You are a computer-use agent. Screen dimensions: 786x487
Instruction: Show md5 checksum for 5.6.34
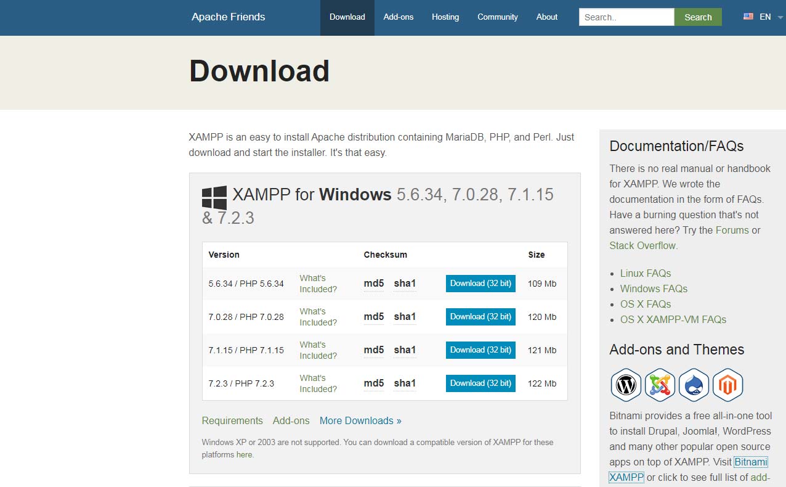374,284
